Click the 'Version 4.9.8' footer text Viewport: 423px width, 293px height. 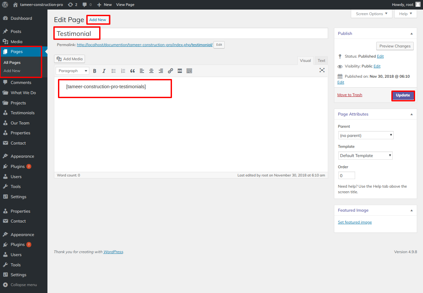[406, 252]
